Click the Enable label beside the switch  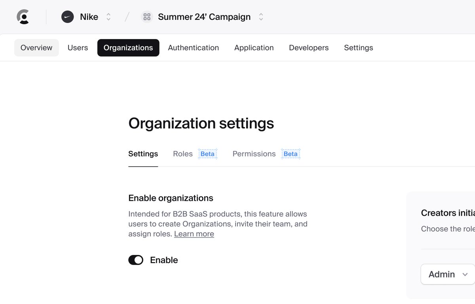click(164, 260)
